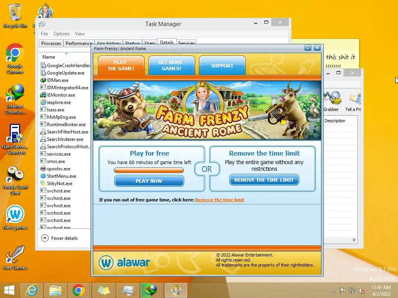Open clock showing 11:41 AM
Screen dimensions: 398x298
click(x=381, y=290)
